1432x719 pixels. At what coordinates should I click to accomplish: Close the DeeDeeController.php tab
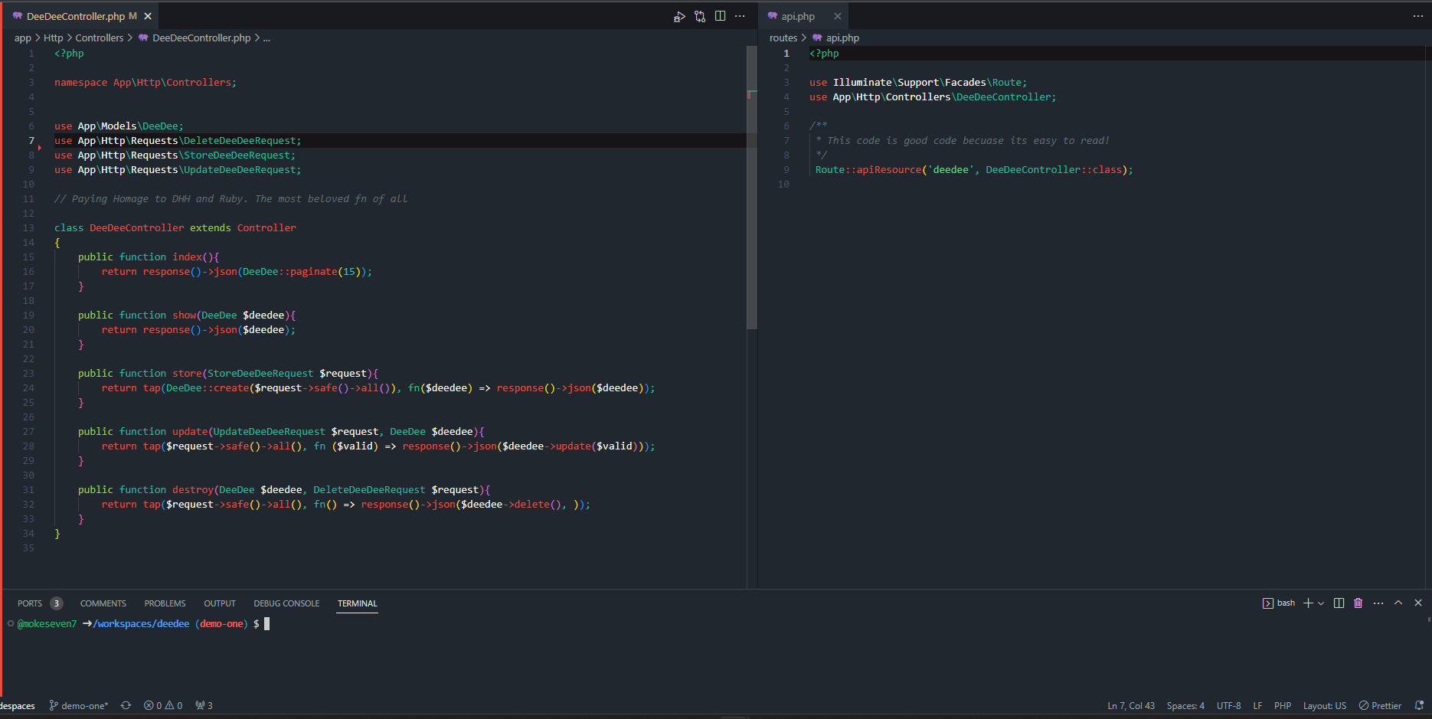point(148,16)
